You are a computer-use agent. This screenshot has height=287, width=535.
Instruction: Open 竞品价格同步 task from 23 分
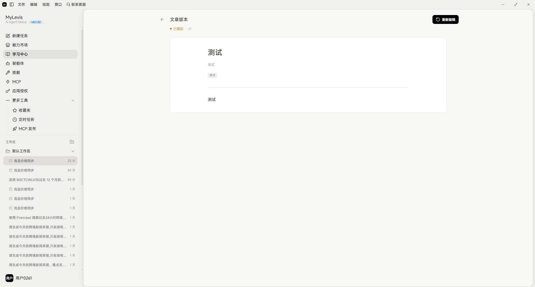[40, 161]
